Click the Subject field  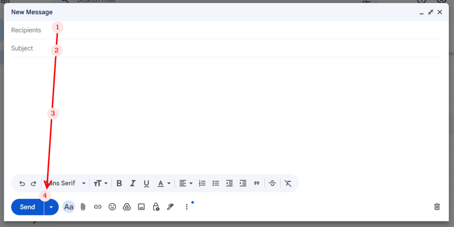(x=226, y=48)
